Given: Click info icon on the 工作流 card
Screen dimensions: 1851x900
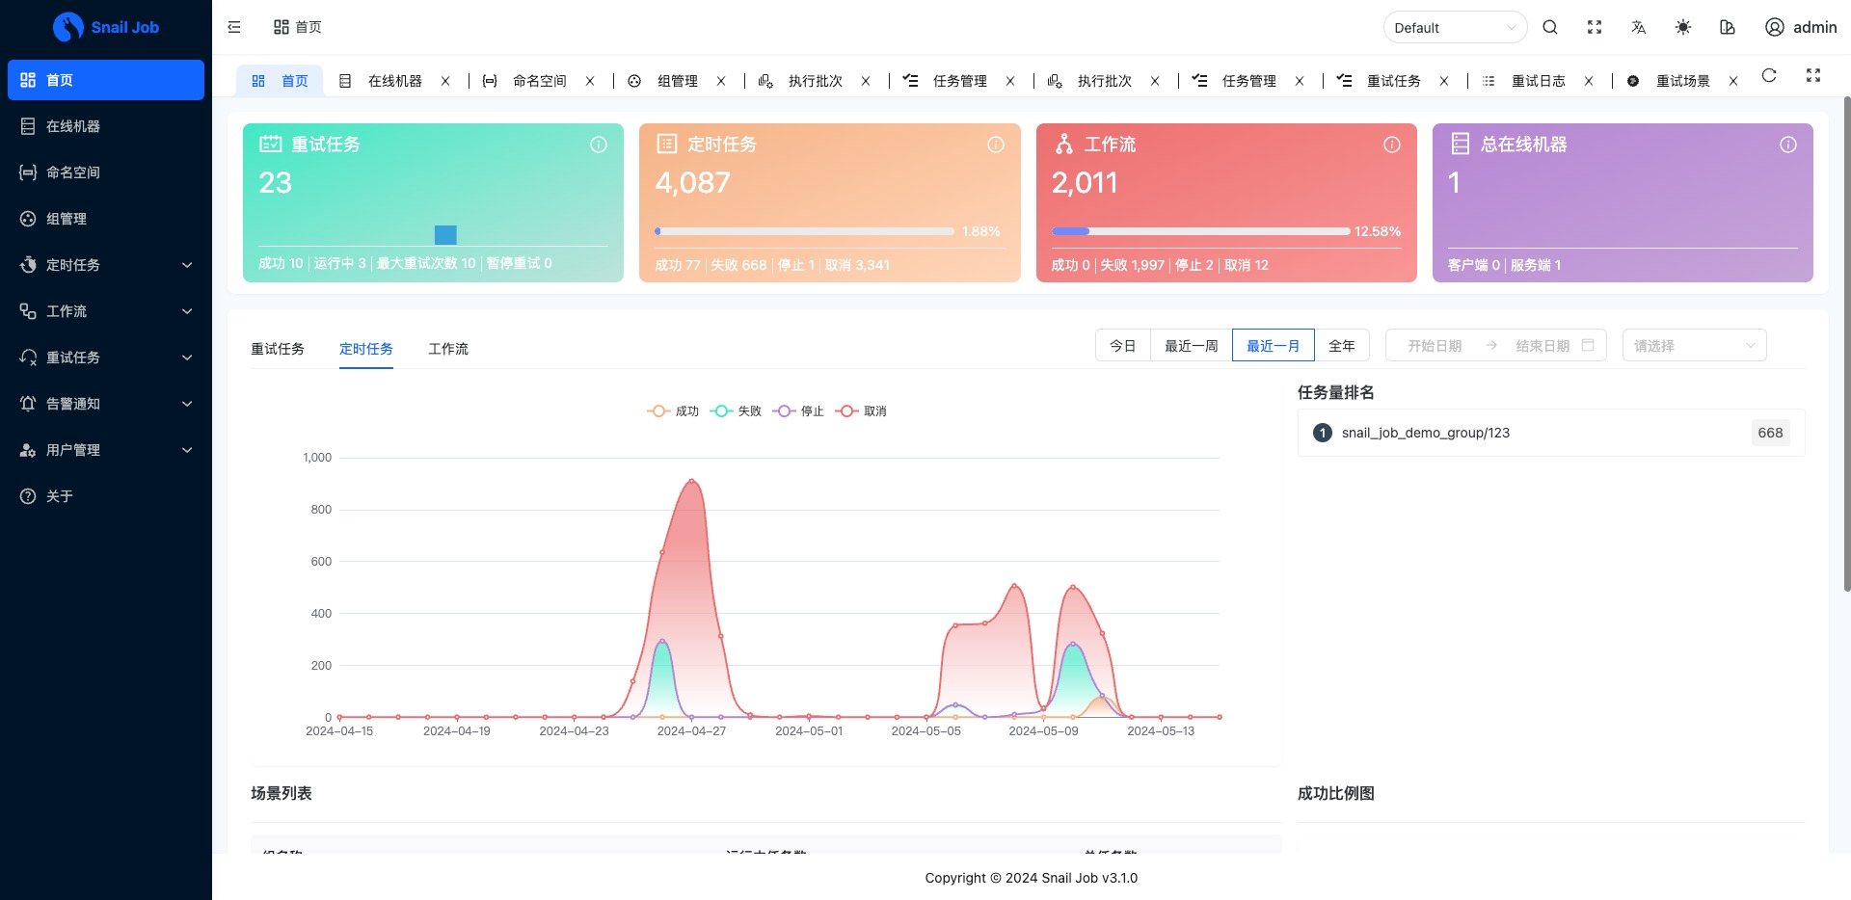Looking at the screenshot, I should click(x=1392, y=145).
